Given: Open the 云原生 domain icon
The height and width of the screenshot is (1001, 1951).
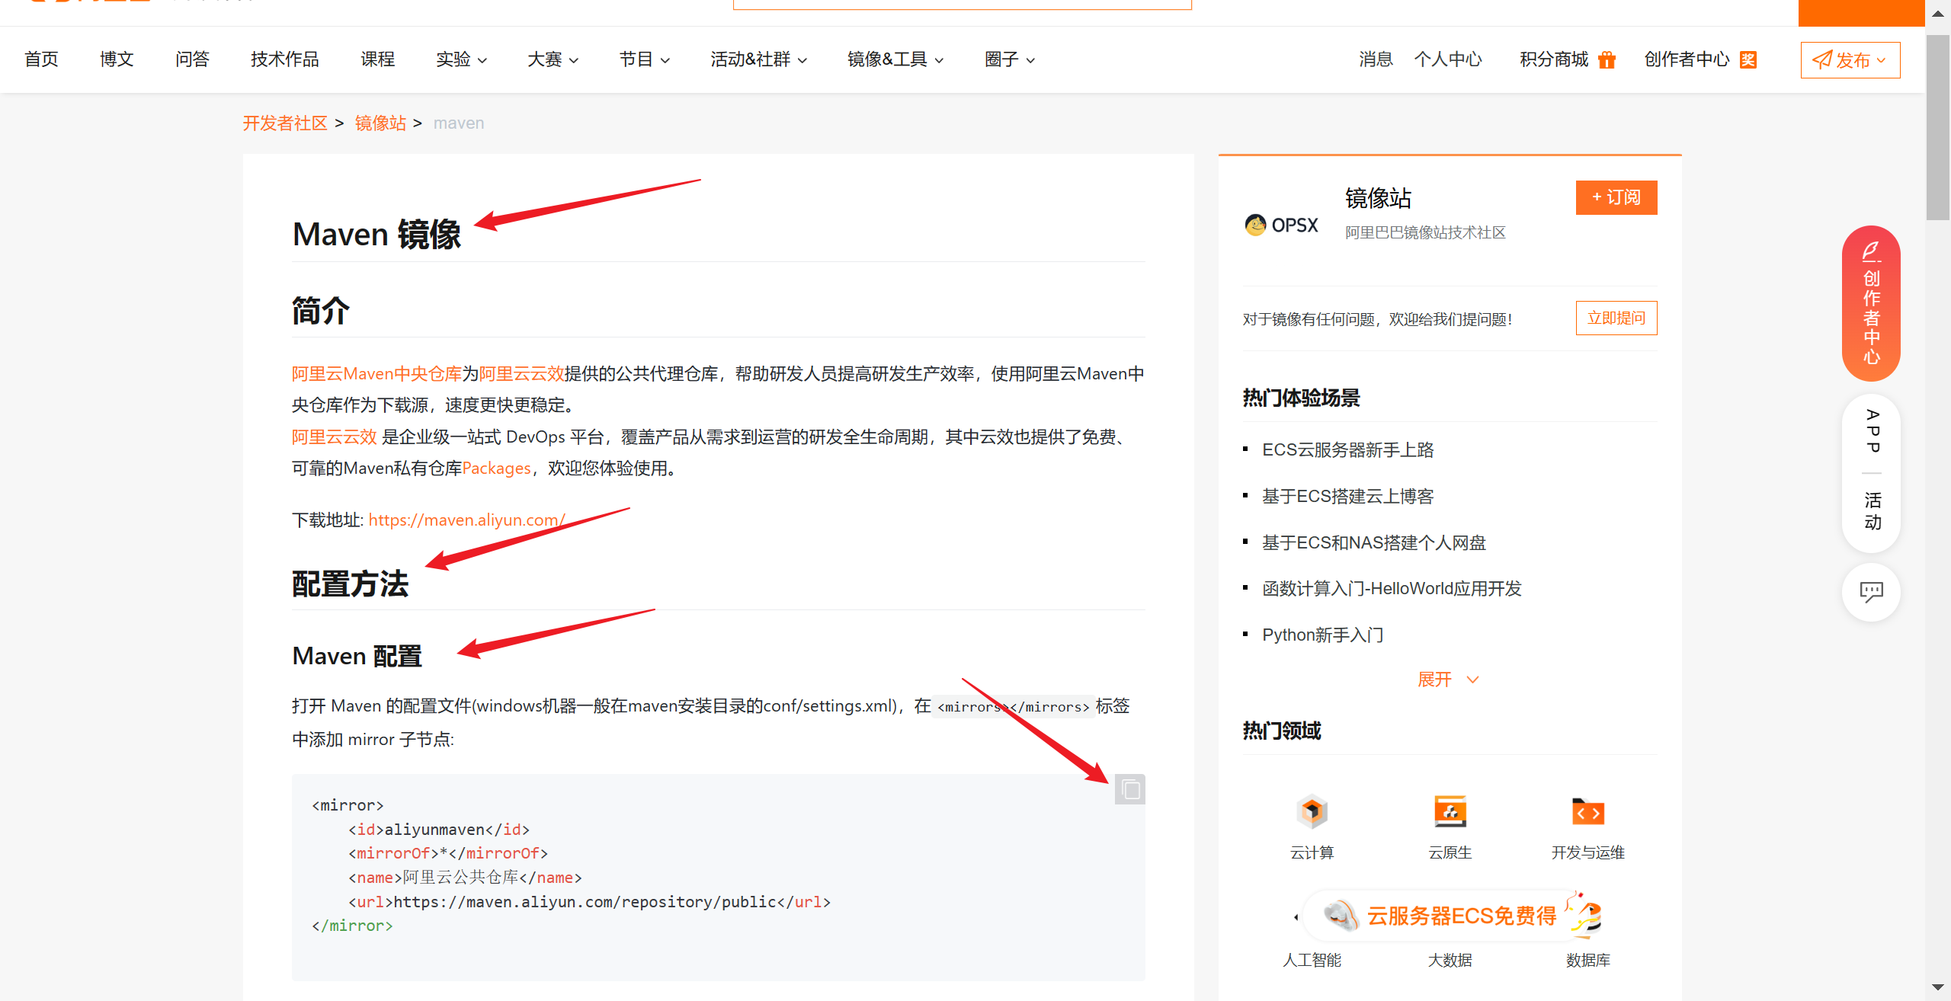Looking at the screenshot, I should [1450, 812].
